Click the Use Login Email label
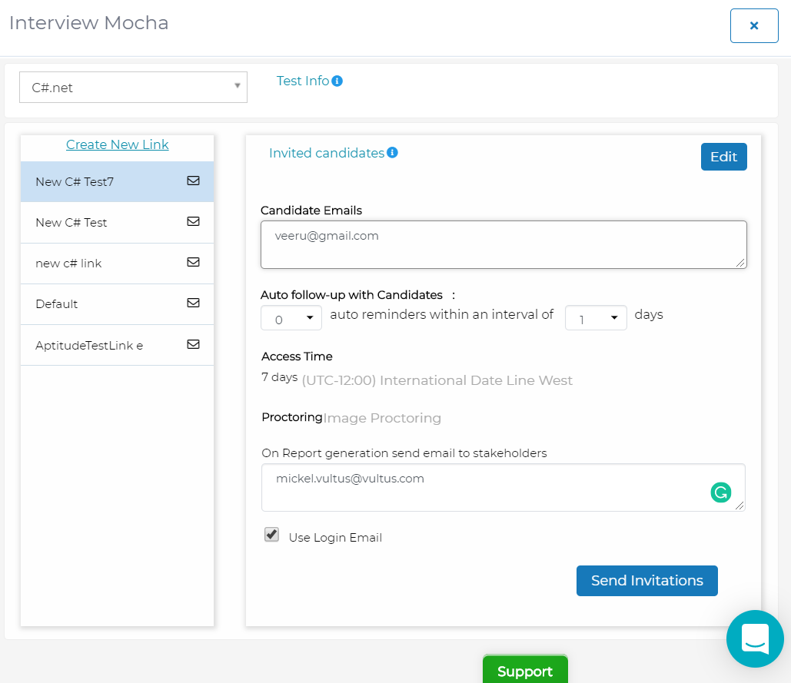The width and height of the screenshot is (791, 683). point(335,538)
